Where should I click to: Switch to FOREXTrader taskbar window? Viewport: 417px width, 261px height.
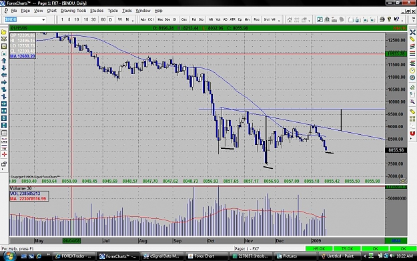[73, 256]
